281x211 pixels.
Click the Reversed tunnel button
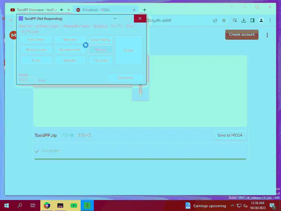[x=70, y=50]
